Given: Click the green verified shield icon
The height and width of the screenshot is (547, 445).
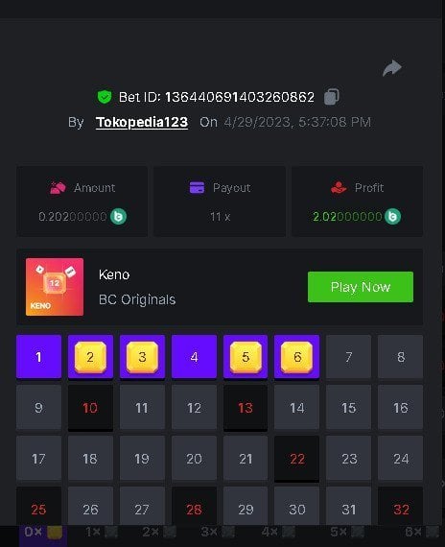Looking at the screenshot, I should click(x=105, y=97).
